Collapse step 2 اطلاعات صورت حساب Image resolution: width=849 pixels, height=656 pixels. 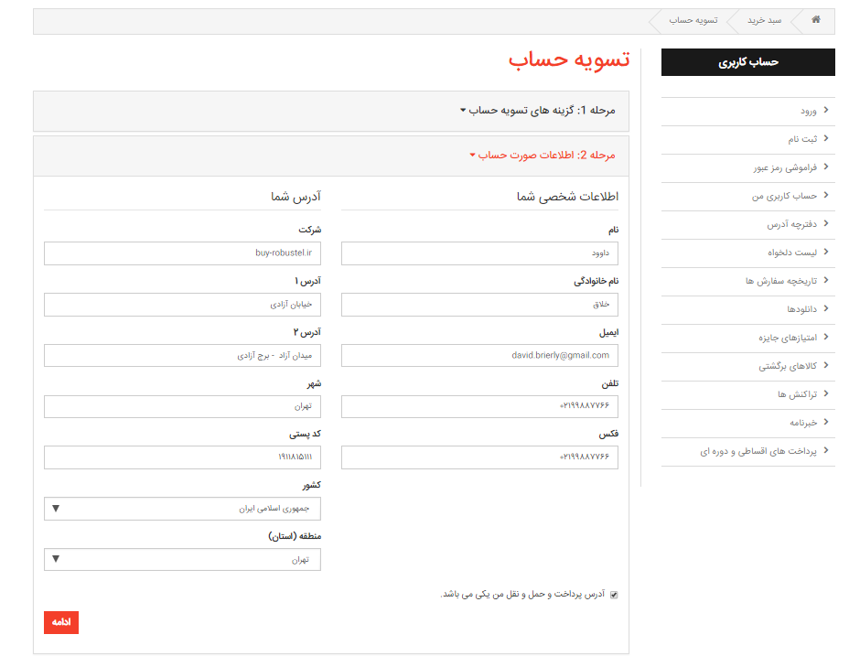[x=544, y=156]
